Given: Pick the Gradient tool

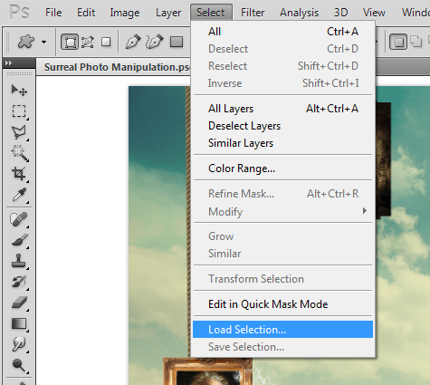Looking at the screenshot, I should click(19, 323).
